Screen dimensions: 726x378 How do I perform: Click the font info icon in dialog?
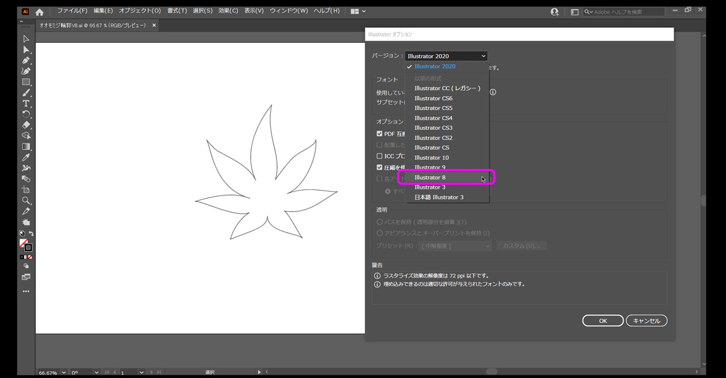click(x=493, y=92)
